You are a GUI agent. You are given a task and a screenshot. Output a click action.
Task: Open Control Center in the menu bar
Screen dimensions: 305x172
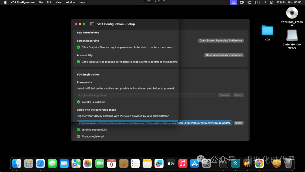tap(271, 2)
